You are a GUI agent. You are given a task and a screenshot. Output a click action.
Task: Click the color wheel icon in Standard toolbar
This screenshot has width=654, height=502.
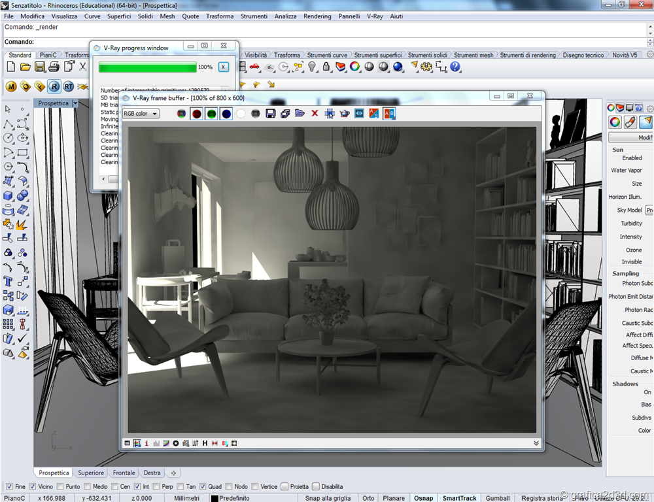tap(354, 67)
